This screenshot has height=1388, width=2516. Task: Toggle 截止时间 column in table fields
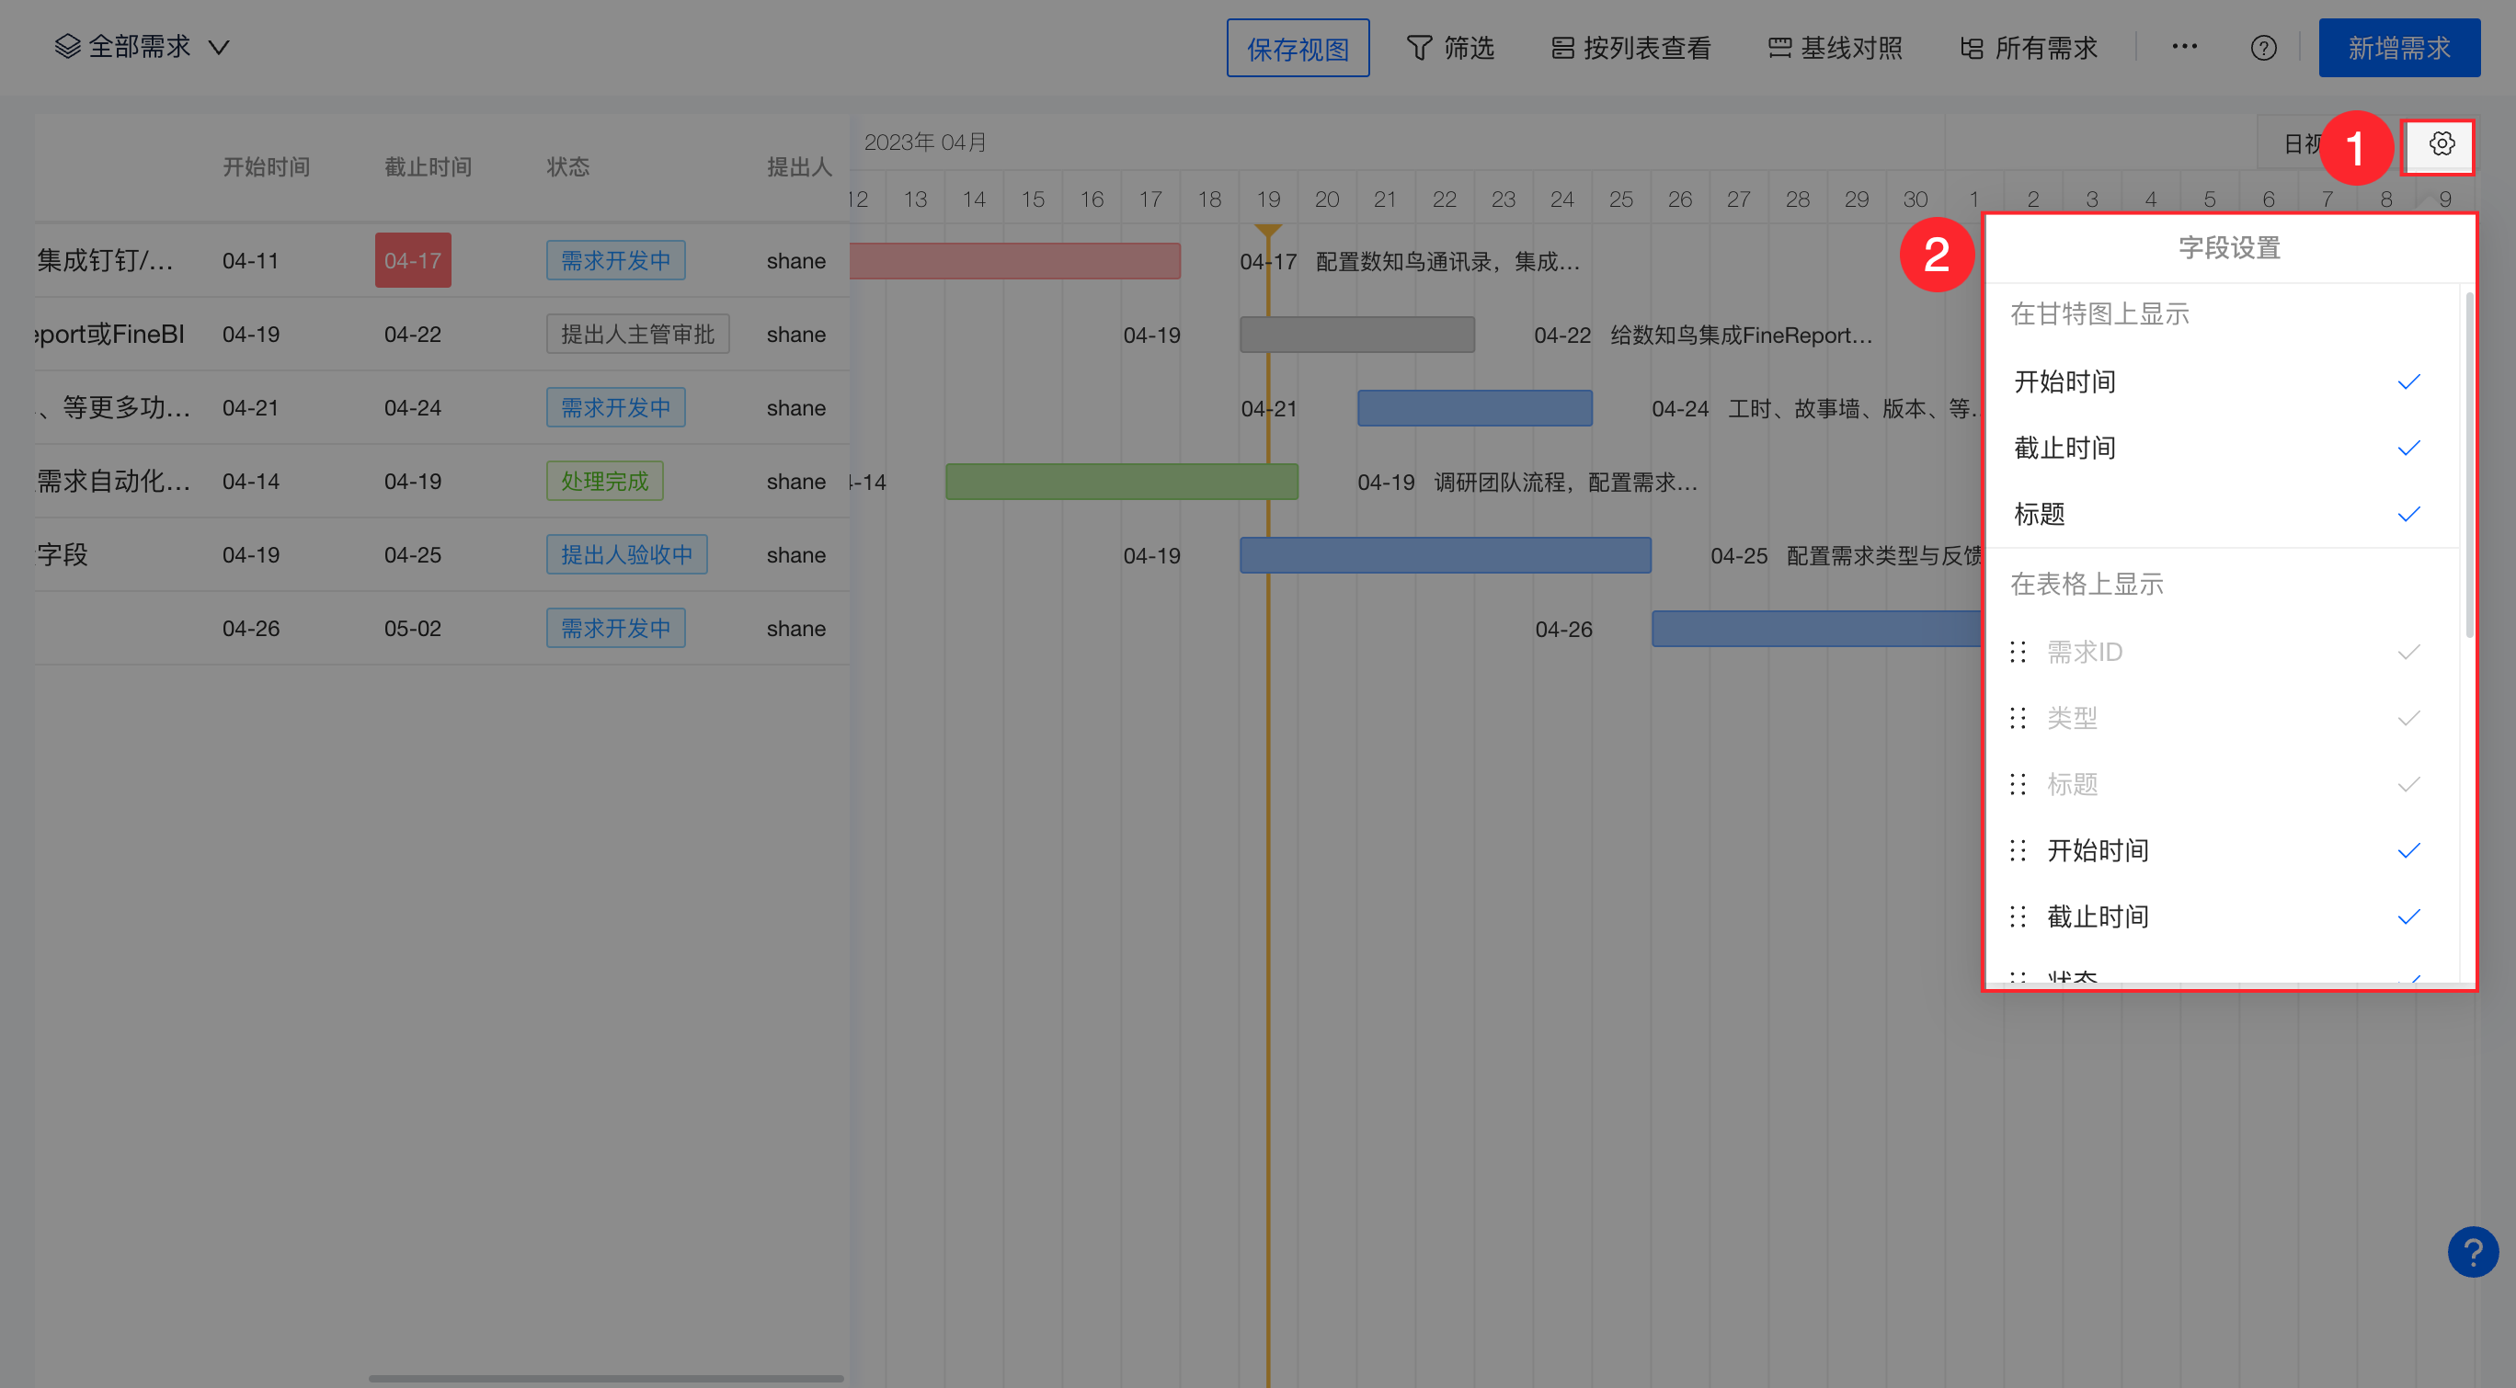2407,916
